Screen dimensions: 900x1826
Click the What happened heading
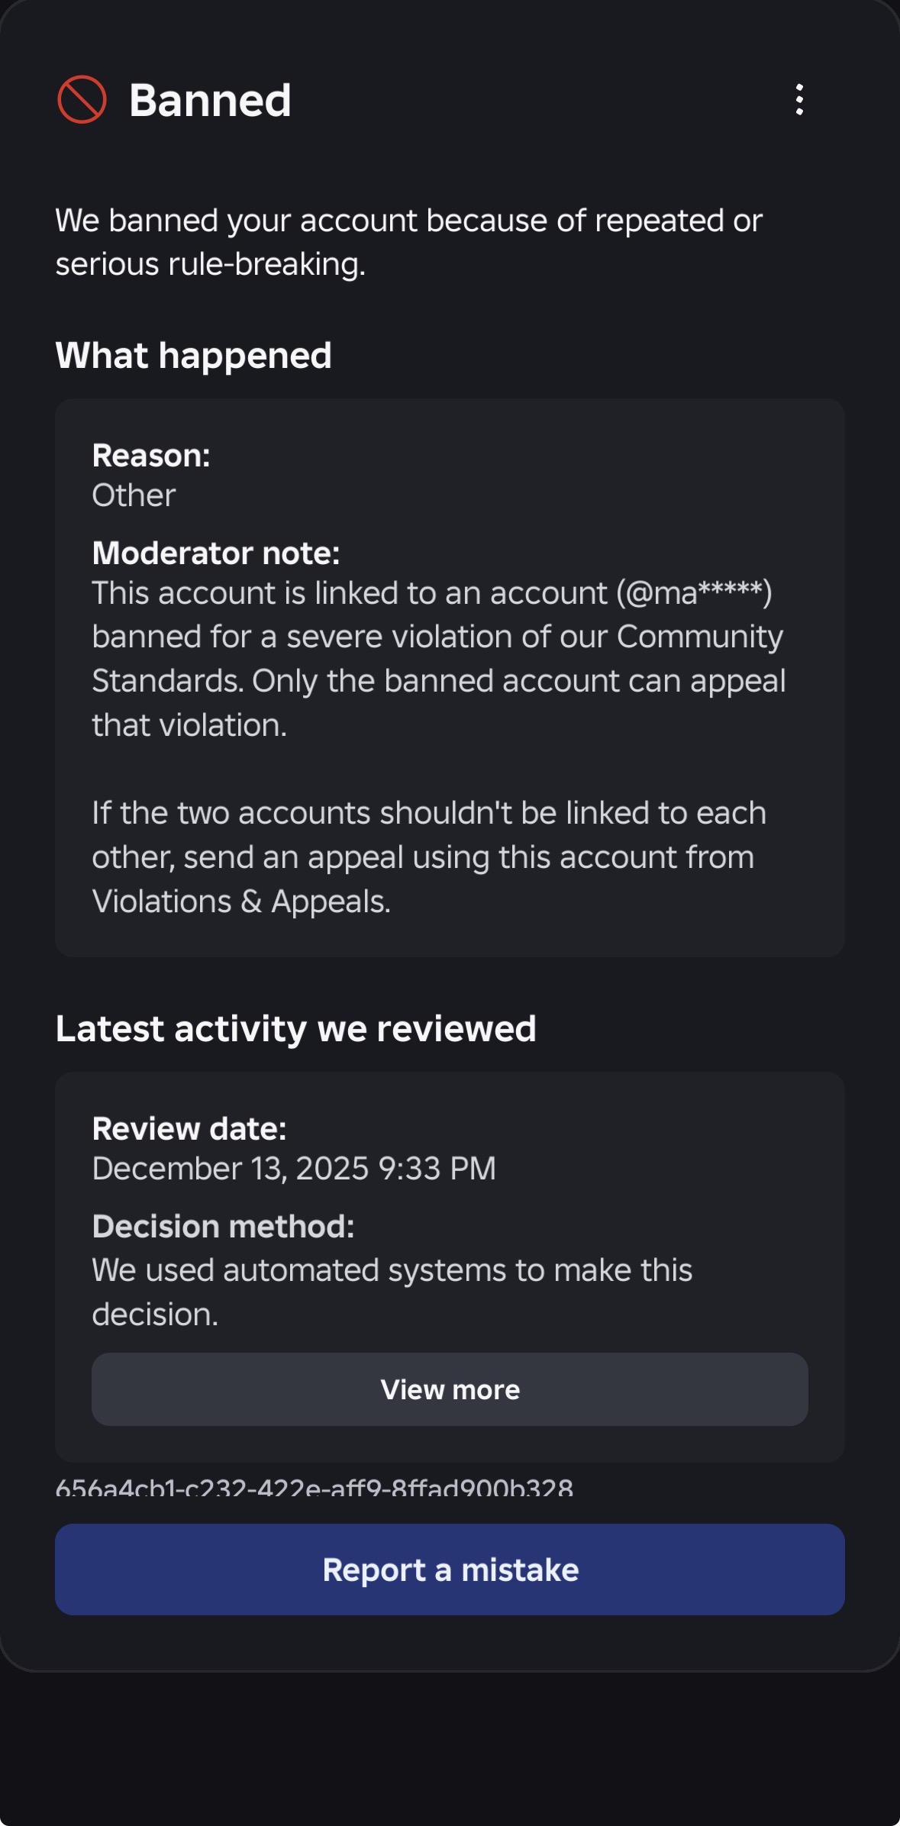pyautogui.click(x=193, y=356)
